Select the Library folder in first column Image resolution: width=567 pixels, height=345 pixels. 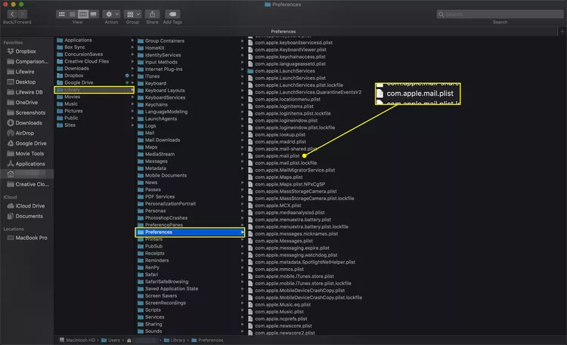[x=94, y=90]
